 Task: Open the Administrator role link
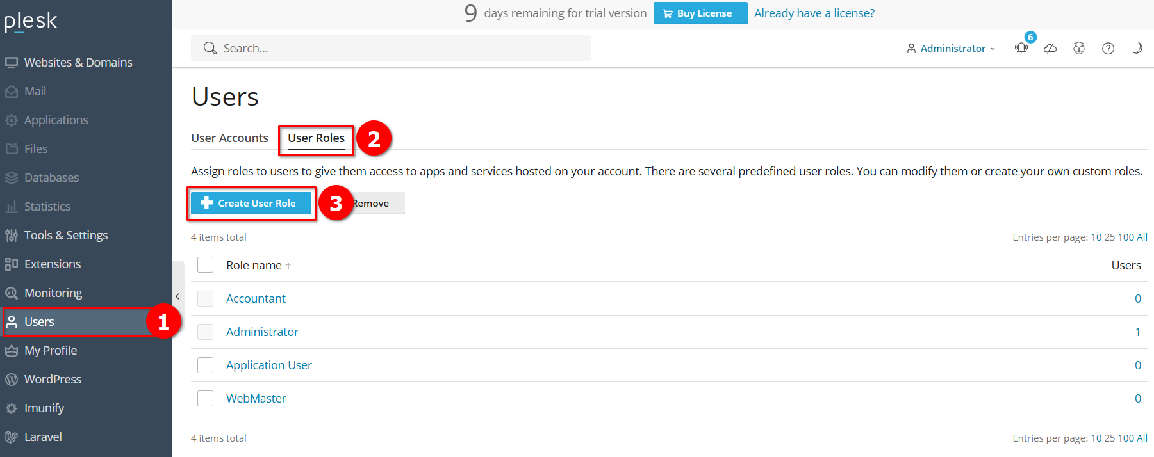coord(262,332)
